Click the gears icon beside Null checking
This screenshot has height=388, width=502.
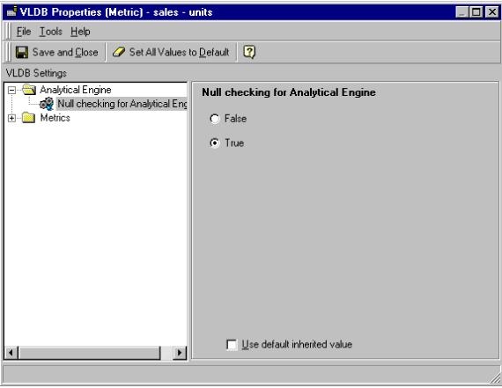tap(47, 104)
